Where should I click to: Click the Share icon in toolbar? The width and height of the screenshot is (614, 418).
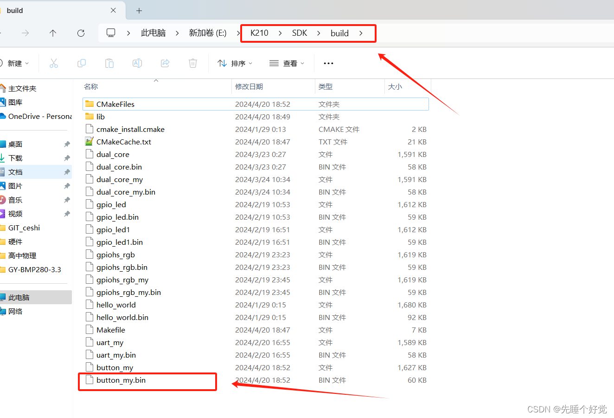[x=165, y=63]
